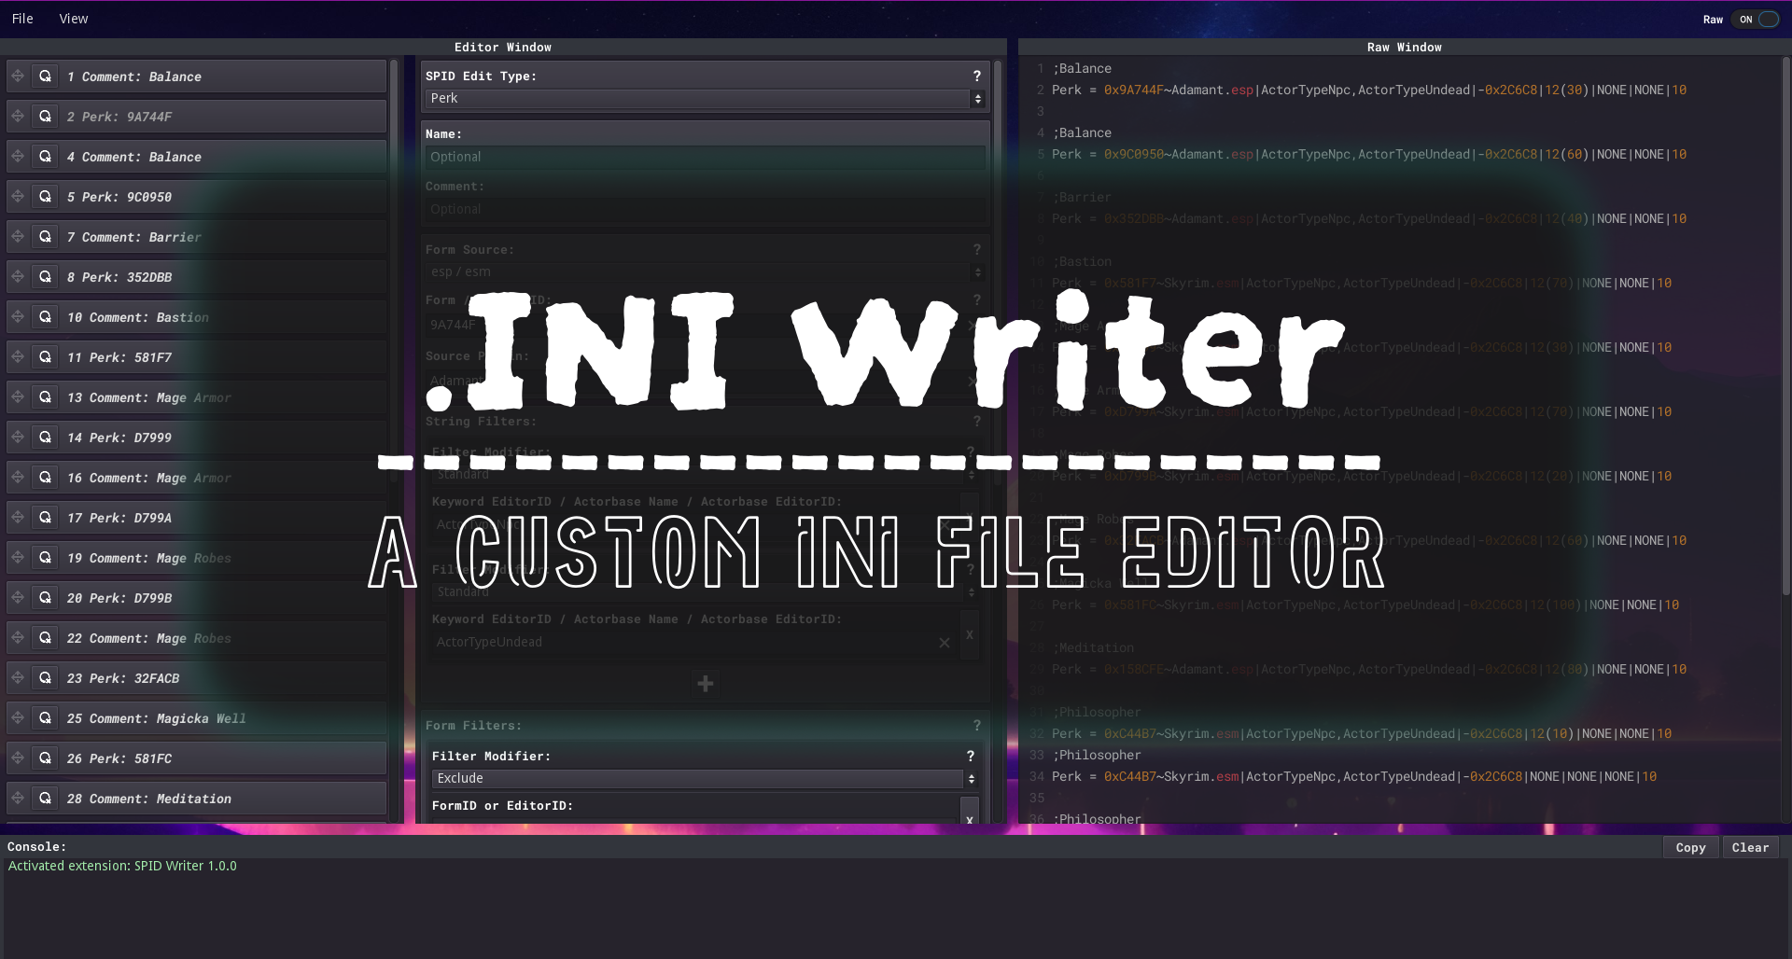Click the help icon next to SPID Edit Type
Image resolution: width=1792 pixels, height=959 pixels.
(976, 76)
